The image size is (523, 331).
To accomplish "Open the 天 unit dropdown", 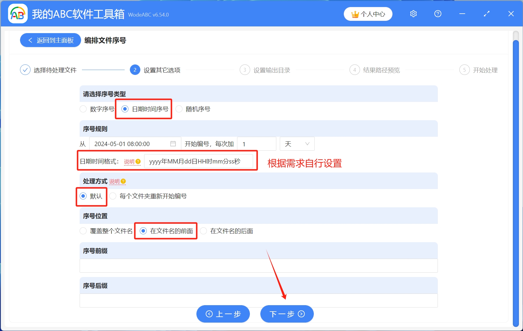I will [297, 143].
